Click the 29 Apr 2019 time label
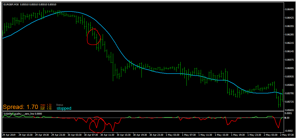 [x=9, y=135]
